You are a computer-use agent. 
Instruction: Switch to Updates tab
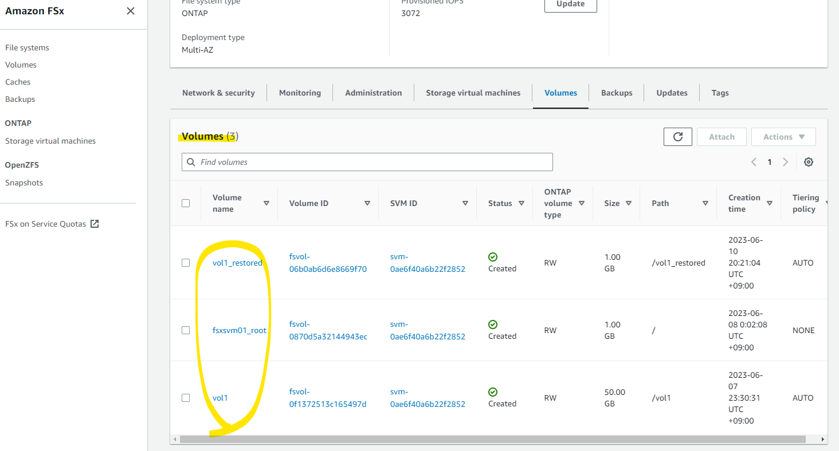(672, 93)
